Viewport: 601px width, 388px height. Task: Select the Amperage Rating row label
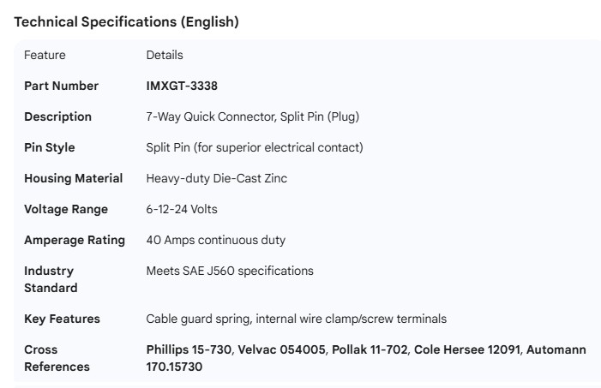click(x=75, y=240)
